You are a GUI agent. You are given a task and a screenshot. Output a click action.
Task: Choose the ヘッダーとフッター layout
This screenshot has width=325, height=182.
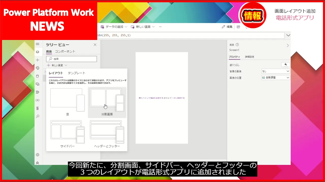coord(107,134)
